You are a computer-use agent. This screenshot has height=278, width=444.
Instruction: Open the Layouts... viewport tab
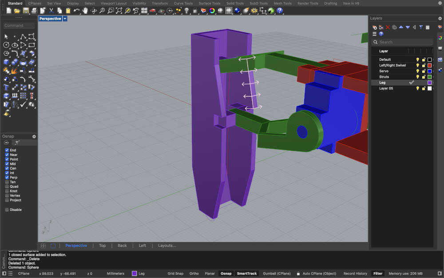tap(167, 246)
